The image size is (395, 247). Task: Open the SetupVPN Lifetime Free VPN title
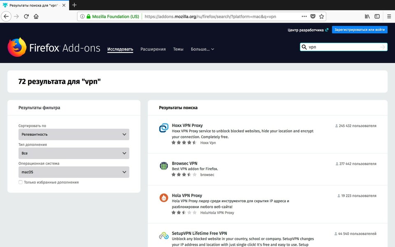[199, 233]
